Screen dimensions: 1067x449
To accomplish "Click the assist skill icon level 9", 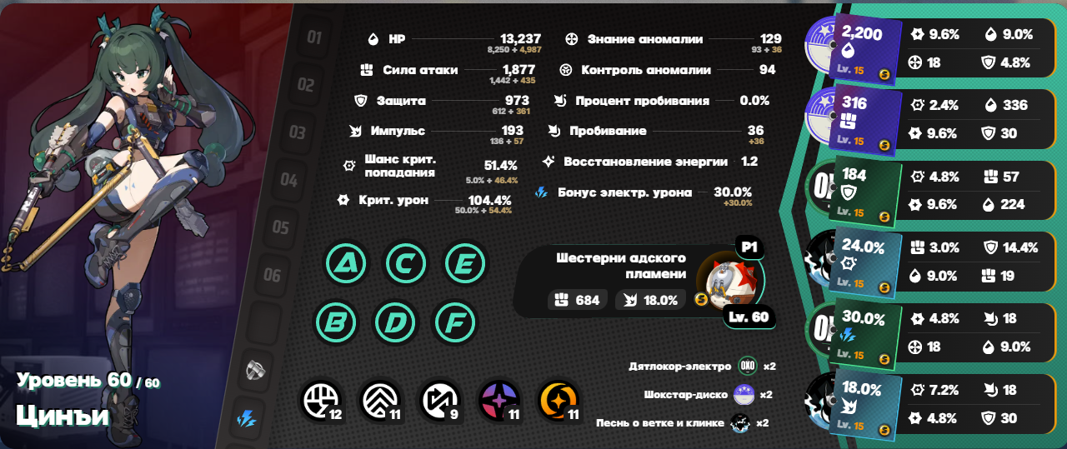I will tap(440, 401).
